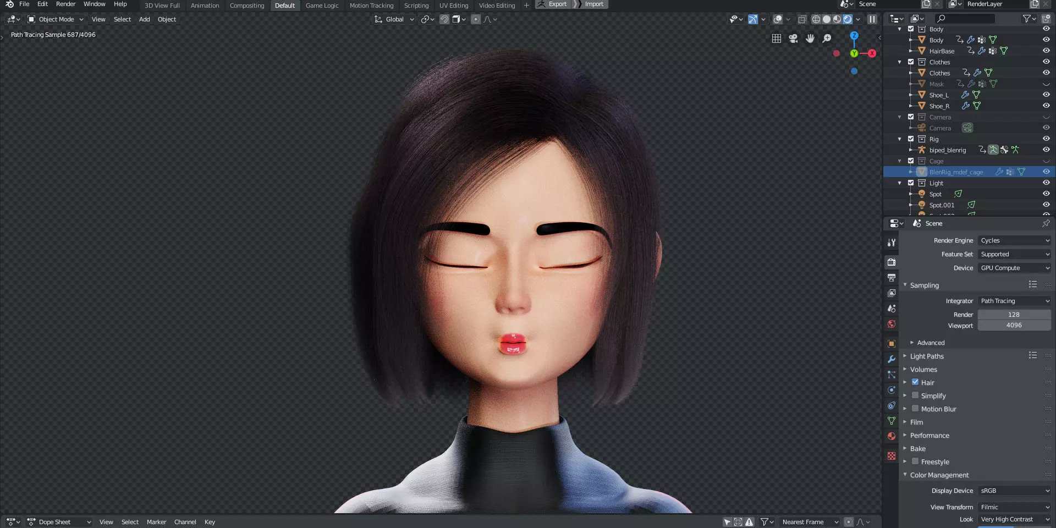Enable the Freestyle checkbox

click(x=915, y=461)
